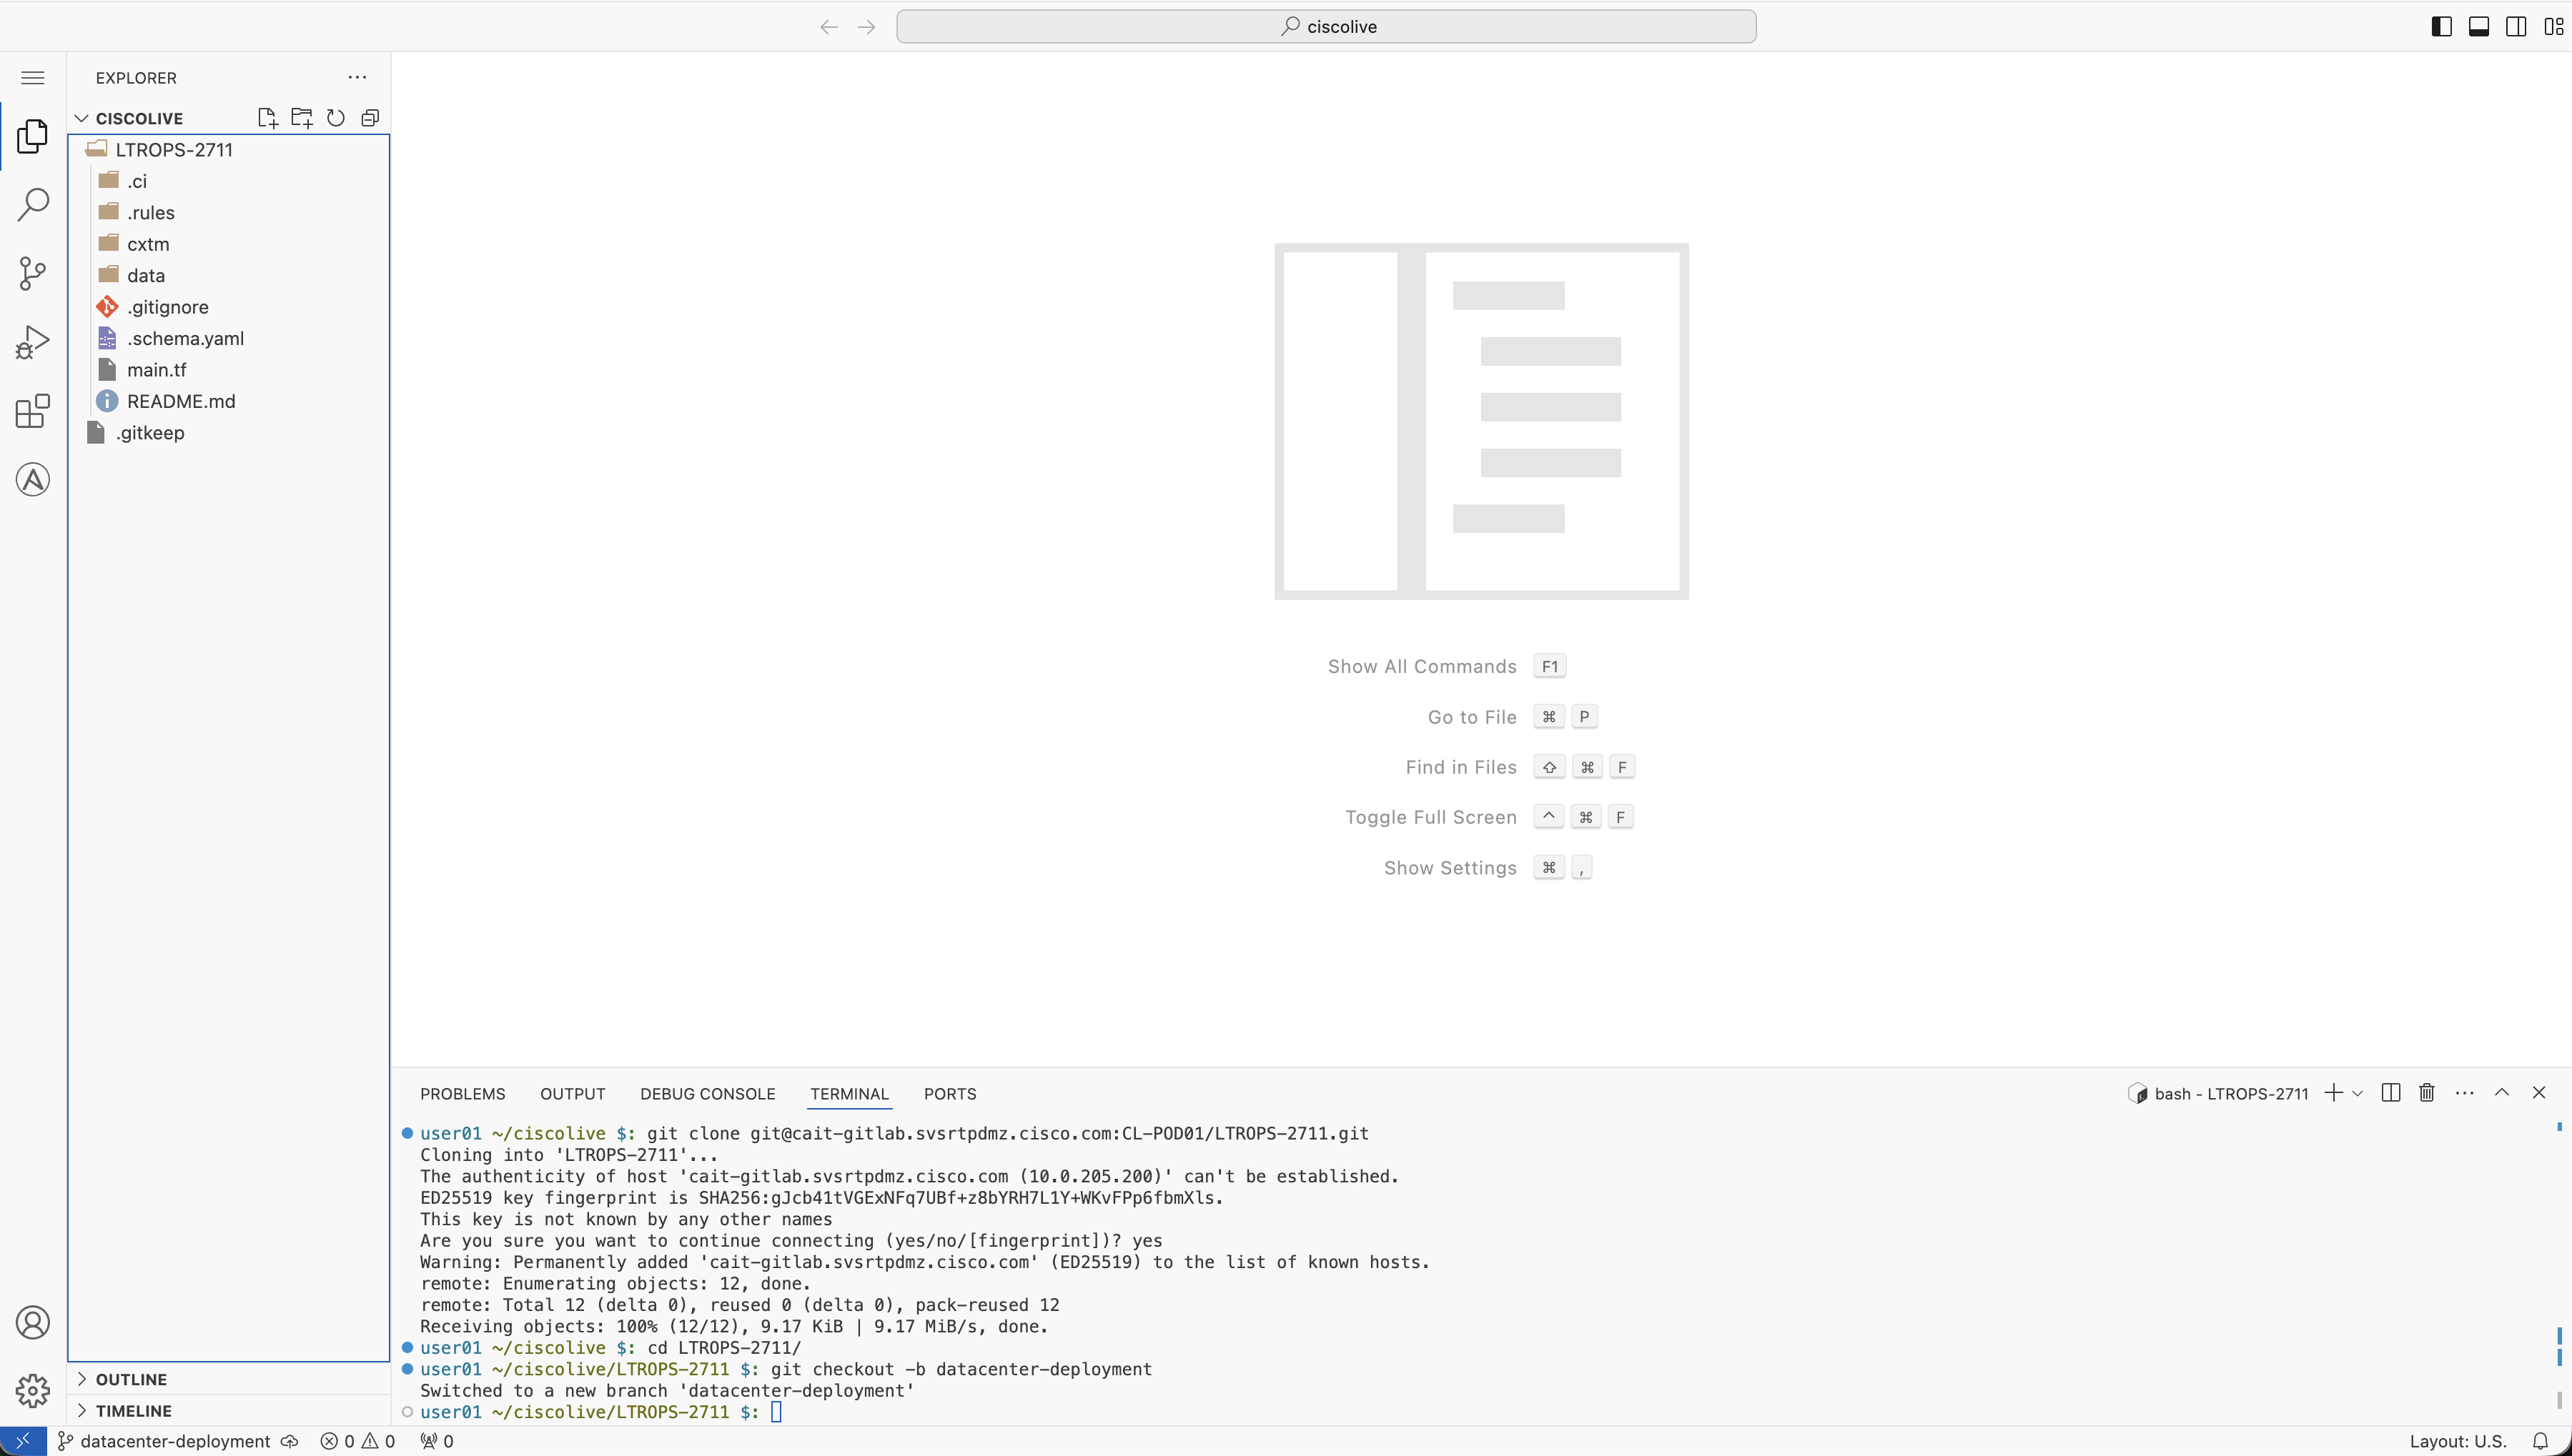2572x1456 pixels.
Task: Open the Run and Debug view
Action: [x=32, y=342]
